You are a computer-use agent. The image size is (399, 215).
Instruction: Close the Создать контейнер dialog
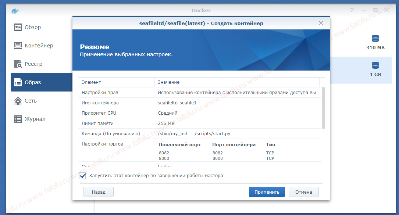tap(321, 23)
